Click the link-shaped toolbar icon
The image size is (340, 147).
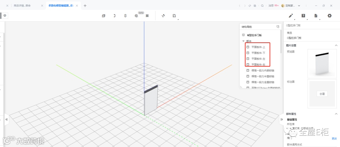(x=125, y=16)
